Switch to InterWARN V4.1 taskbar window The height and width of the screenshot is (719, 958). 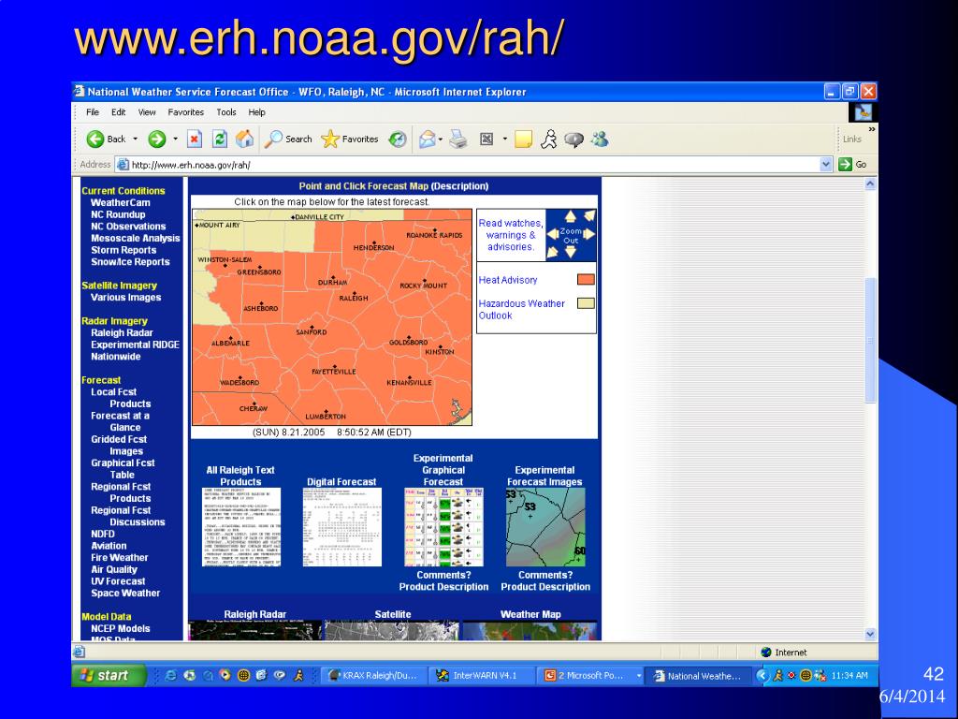tap(481, 676)
